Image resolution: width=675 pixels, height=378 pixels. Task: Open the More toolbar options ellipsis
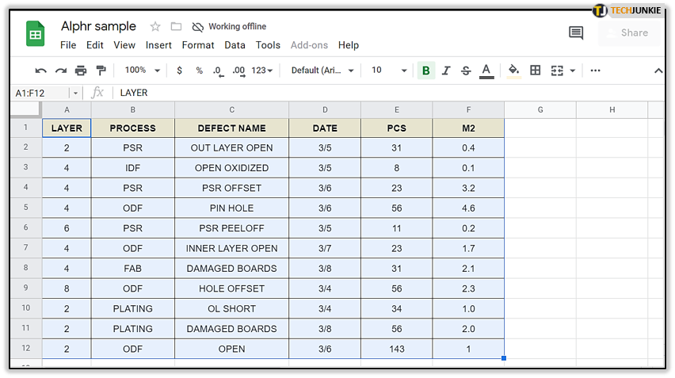(x=595, y=71)
